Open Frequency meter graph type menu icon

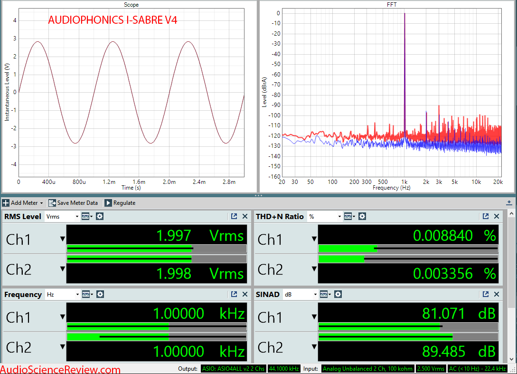pos(87,295)
